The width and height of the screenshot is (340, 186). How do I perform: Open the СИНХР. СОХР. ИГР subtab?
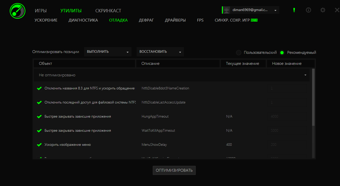[x=232, y=20]
